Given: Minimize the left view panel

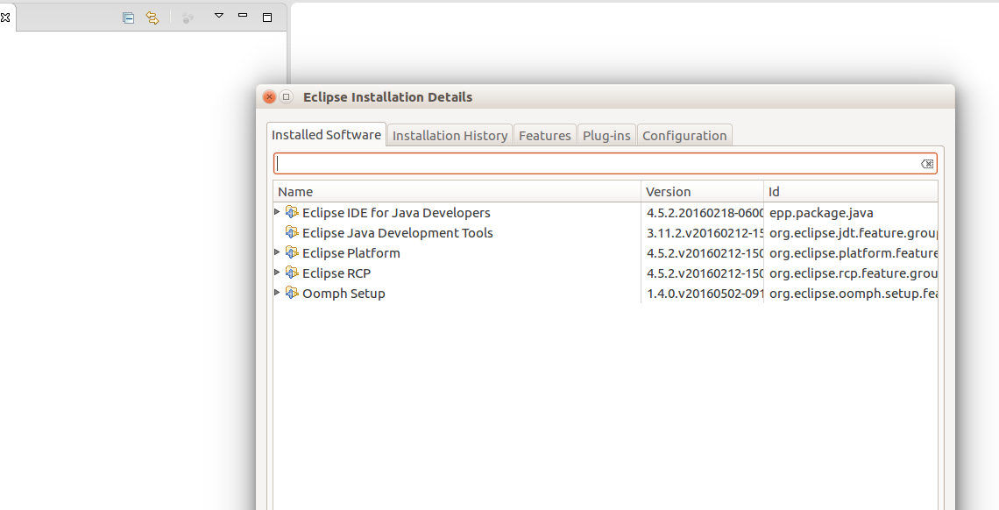Looking at the screenshot, I should click(243, 15).
